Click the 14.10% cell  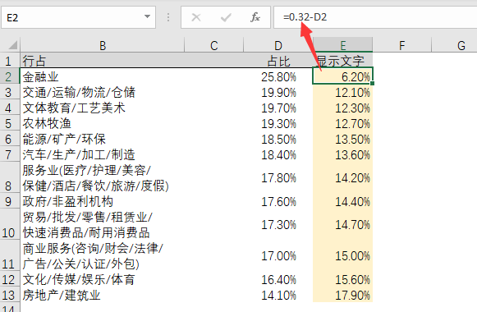click(278, 295)
